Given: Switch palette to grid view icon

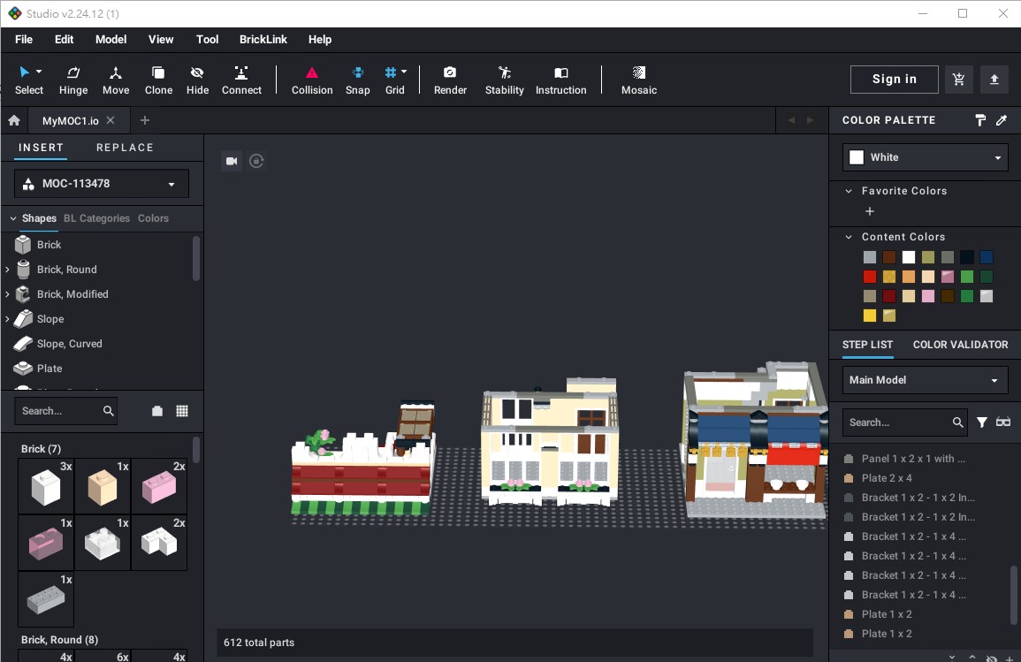Looking at the screenshot, I should point(182,411).
